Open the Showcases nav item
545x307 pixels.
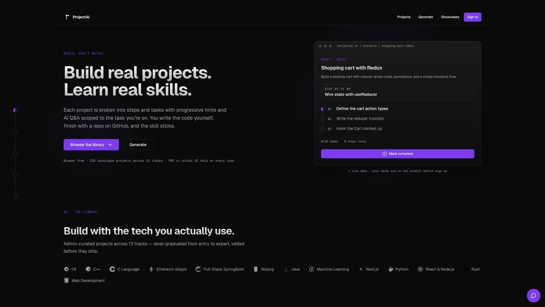[450, 17]
